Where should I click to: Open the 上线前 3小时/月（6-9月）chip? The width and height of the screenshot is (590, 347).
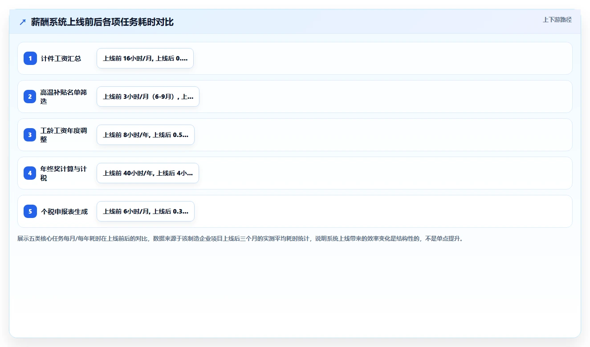(x=148, y=97)
